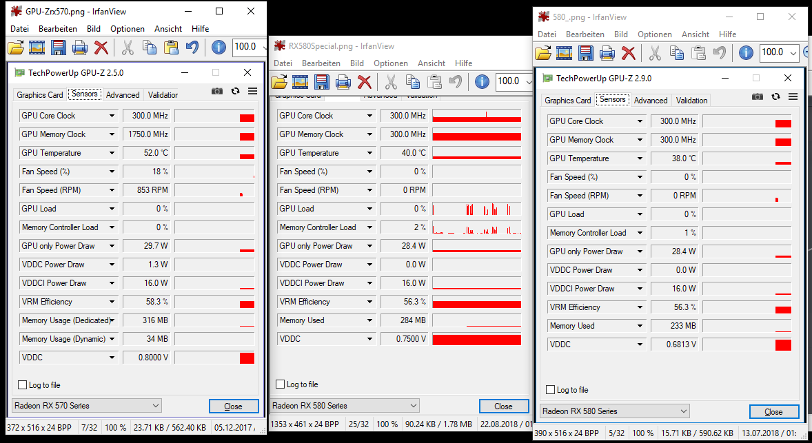Undo arrow icon in GPU-Zrx570.png window
Viewport: 812px width, 443px height.
[192, 48]
